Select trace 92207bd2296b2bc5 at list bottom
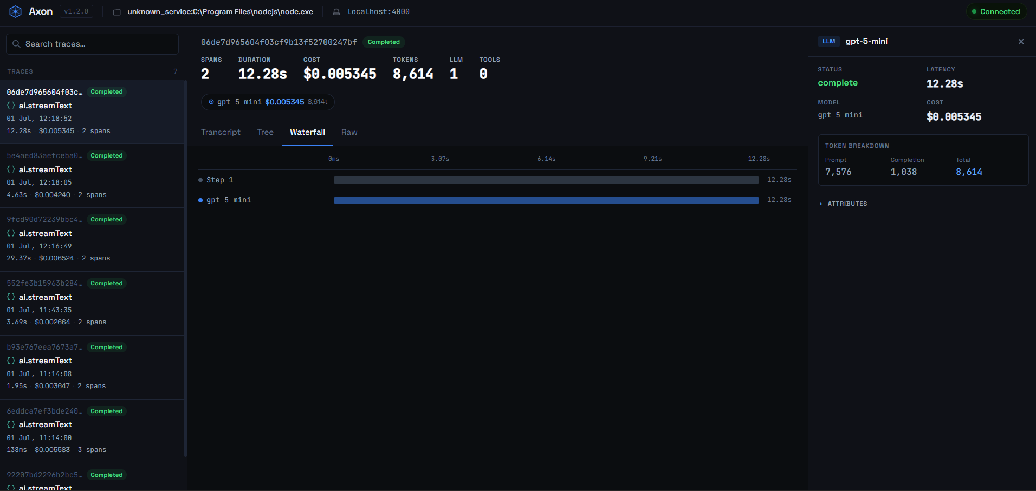 tap(92, 477)
